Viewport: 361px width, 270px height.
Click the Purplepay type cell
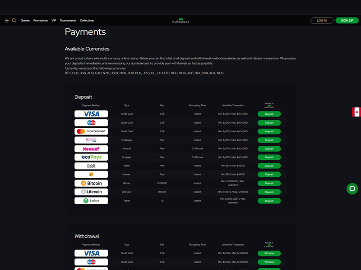point(127,140)
